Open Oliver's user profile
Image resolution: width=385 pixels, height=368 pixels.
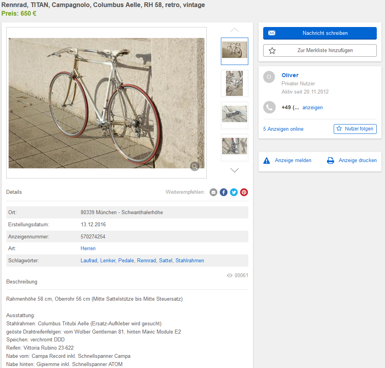coord(290,75)
